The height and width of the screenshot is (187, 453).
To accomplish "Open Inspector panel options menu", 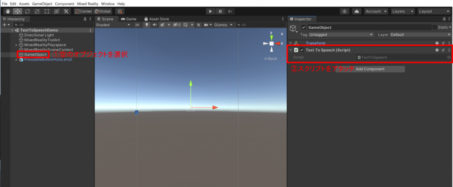I will tap(449, 19).
